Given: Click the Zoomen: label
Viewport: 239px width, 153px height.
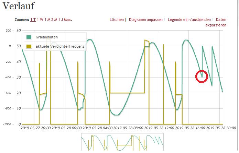Looking at the screenshot, I should click(x=22, y=20).
